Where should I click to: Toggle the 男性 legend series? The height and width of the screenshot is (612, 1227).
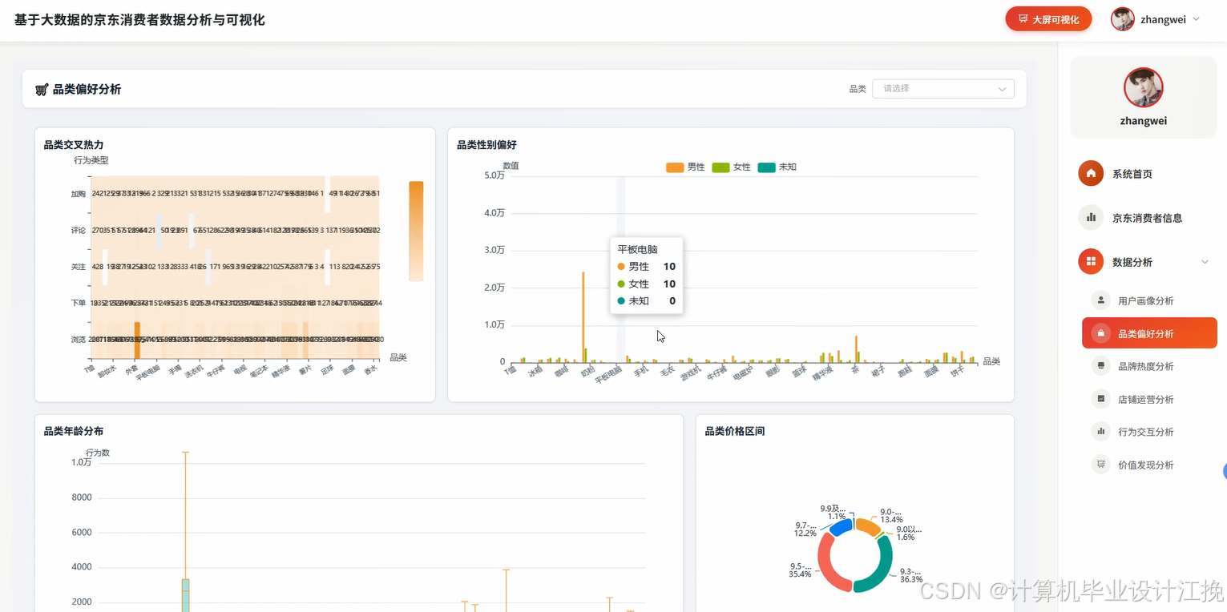coord(686,167)
